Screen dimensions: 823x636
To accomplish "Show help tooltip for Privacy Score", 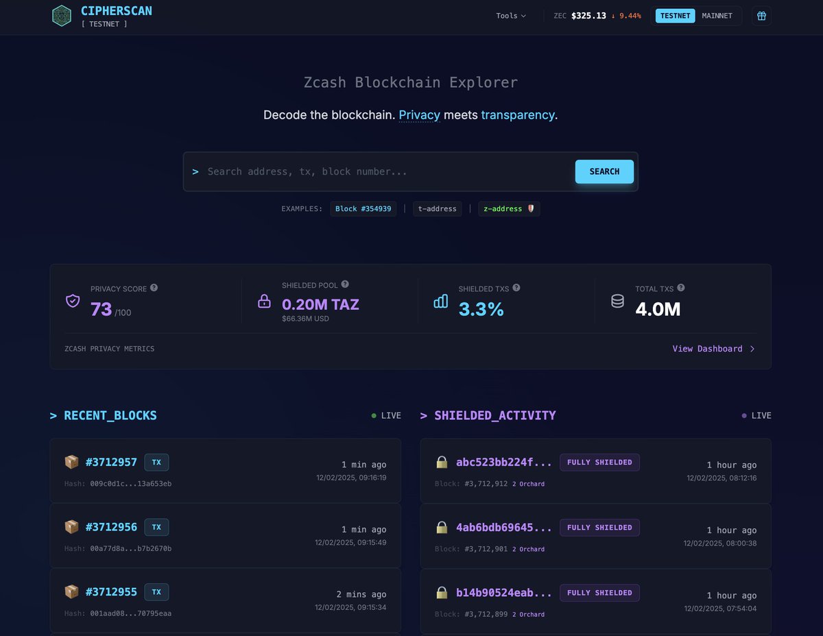I will [154, 288].
